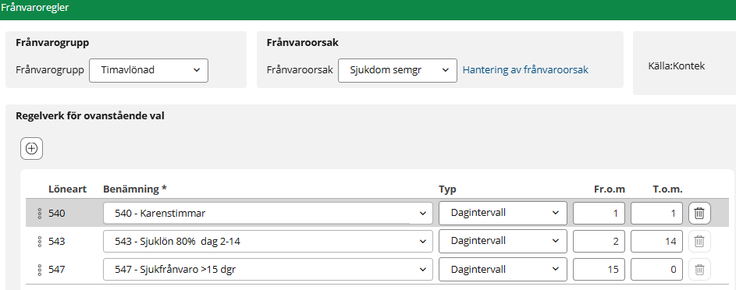Click the drag handle of row 547

(x=40, y=270)
